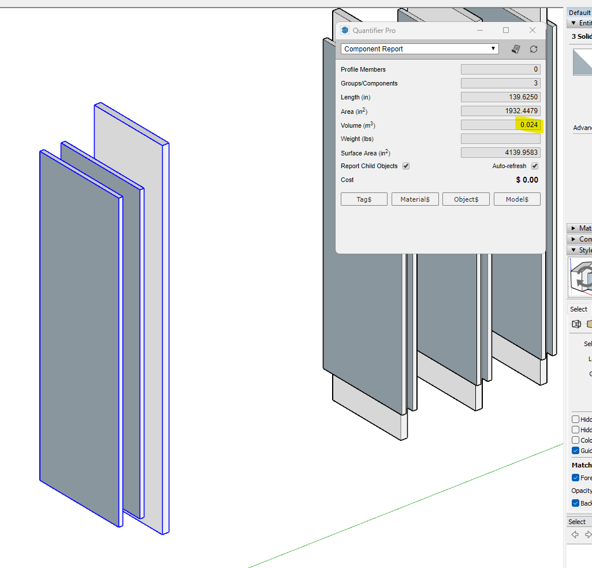Click the forward arrow in the Select panel
The width and height of the screenshot is (592, 568).
pos(588,534)
